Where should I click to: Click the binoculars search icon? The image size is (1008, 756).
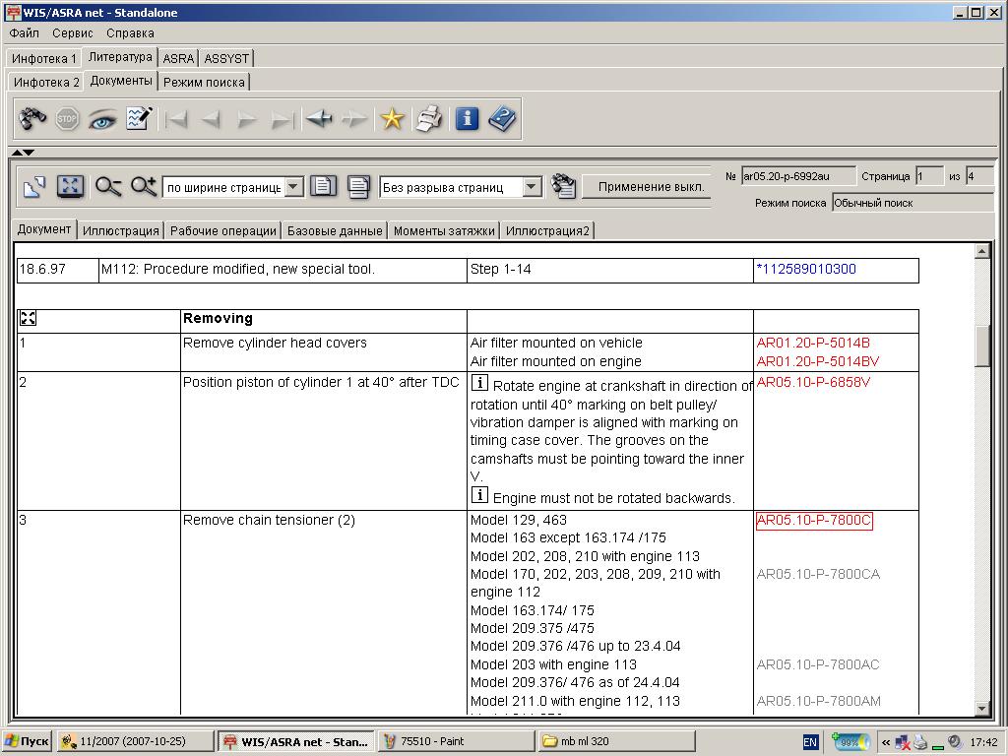(32, 119)
